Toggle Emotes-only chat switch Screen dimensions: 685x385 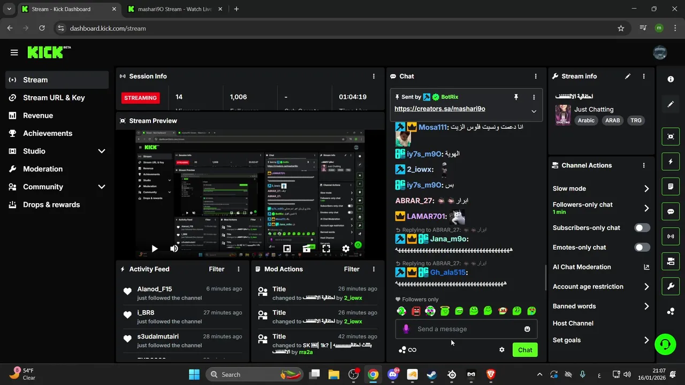click(642, 248)
